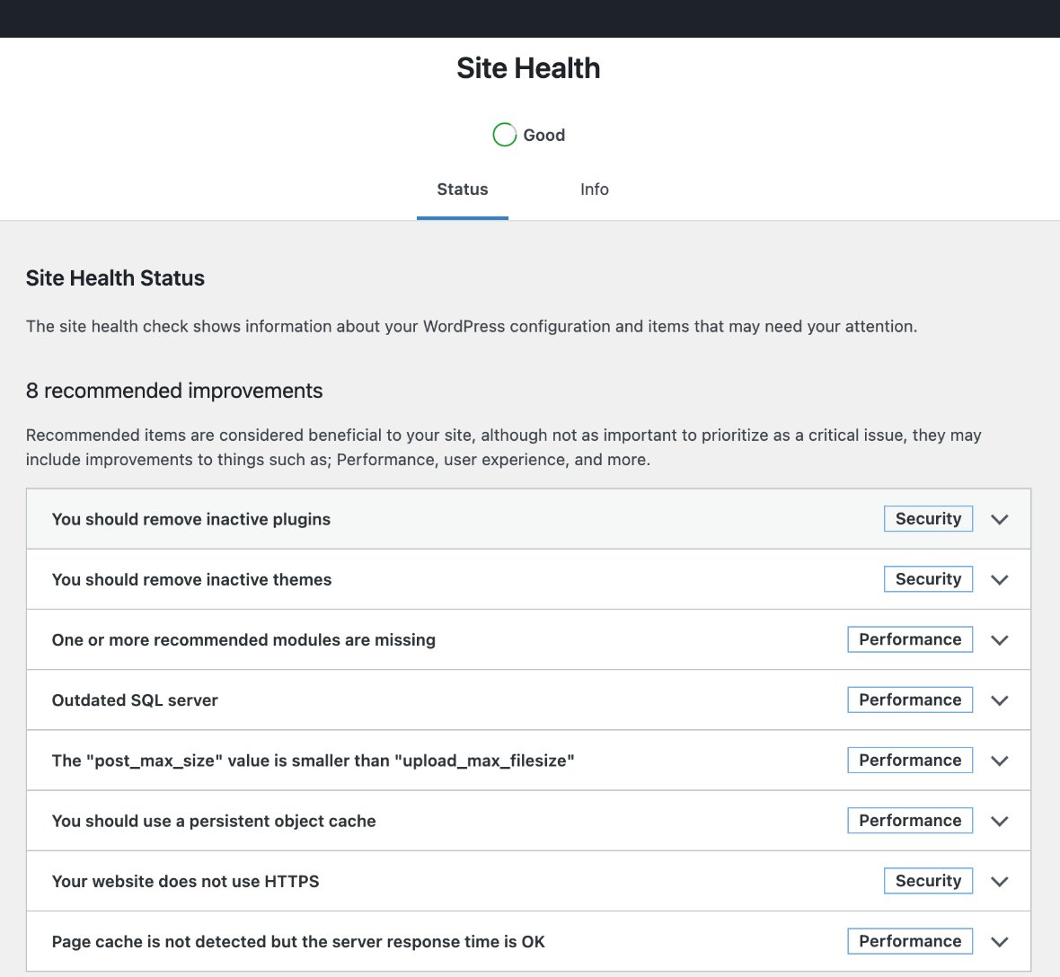Open 'You should remove inactive plugins' item
This screenshot has width=1060, height=977.
(528, 519)
